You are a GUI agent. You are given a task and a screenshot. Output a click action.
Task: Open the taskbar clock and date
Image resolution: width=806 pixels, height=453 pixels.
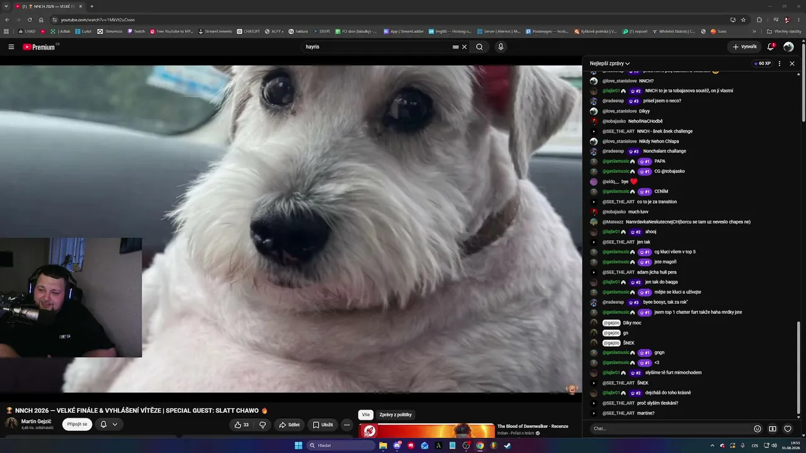tap(790, 445)
